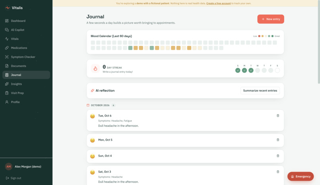The height and width of the screenshot is (185, 320).
Task: Click the Thursday streak circle
Action: pos(264,70)
